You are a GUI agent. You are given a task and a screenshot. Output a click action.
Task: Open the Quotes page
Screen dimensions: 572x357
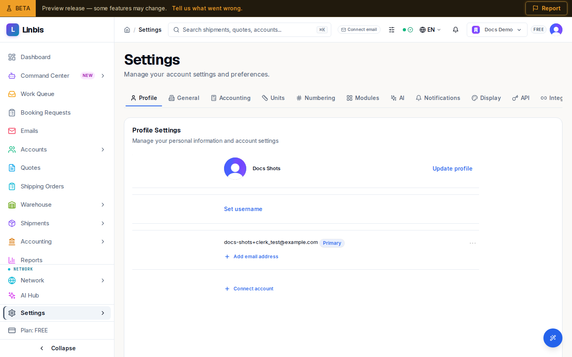tap(57, 168)
